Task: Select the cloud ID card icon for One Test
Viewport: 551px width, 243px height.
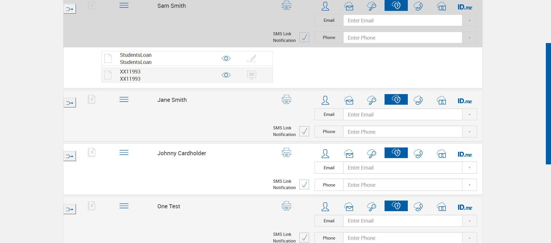Action: point(441,207)
